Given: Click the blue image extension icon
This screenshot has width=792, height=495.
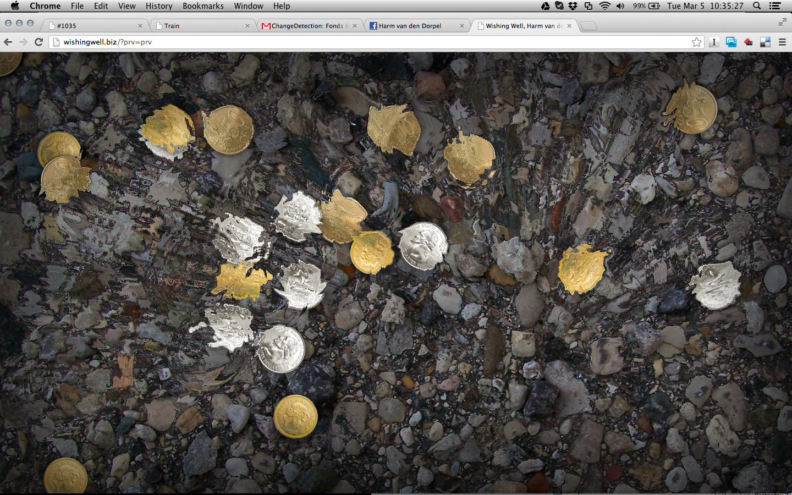Looking at the screenshot, I should [731, 42].
